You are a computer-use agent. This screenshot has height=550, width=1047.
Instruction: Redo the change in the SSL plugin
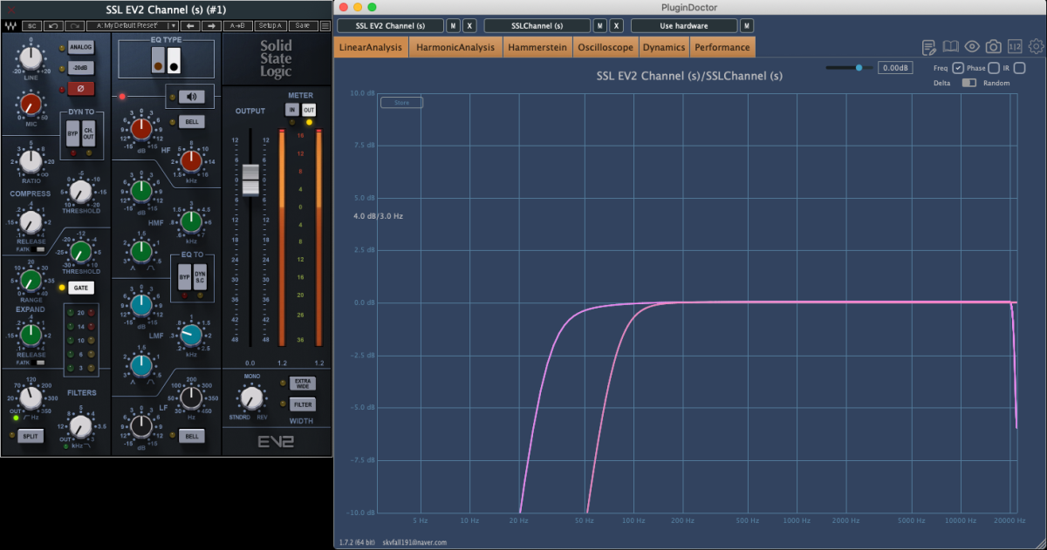pyautogui.click(x=74, y=26)
